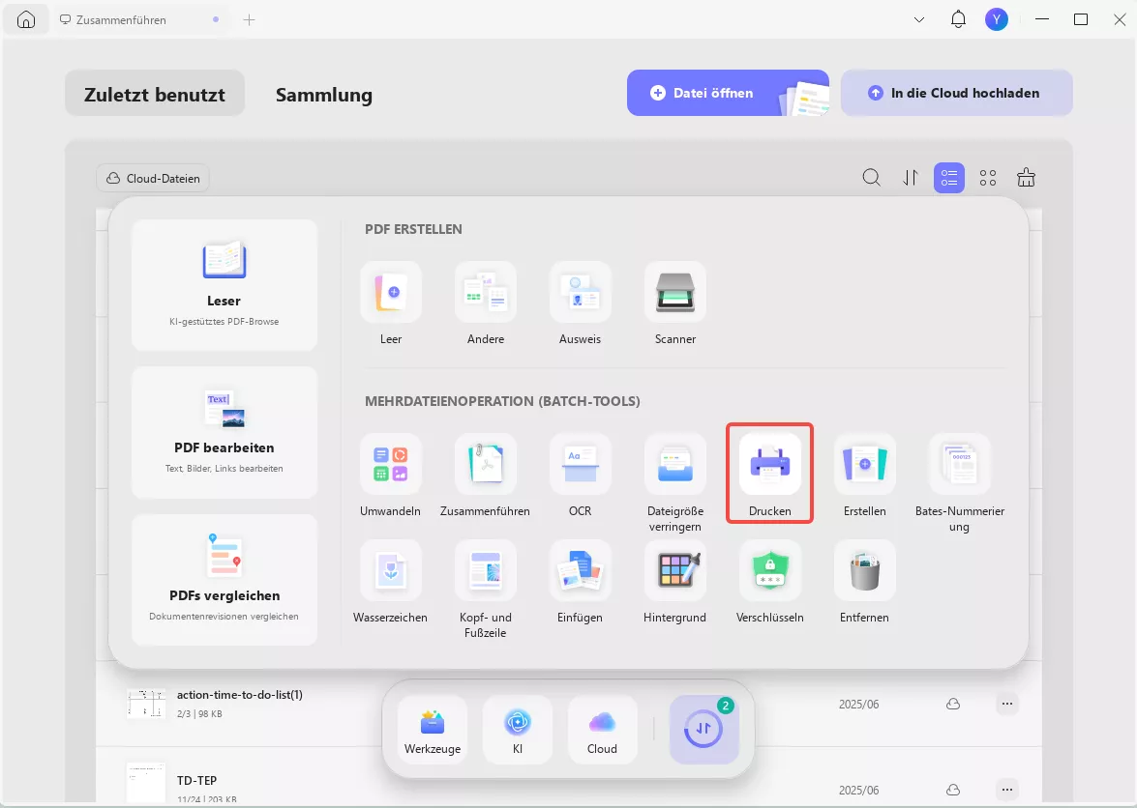Expand the title bar dropdown chevron
Screen dimensions: 1137x808
919,19
